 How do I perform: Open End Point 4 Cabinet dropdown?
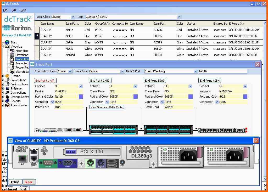245,86
